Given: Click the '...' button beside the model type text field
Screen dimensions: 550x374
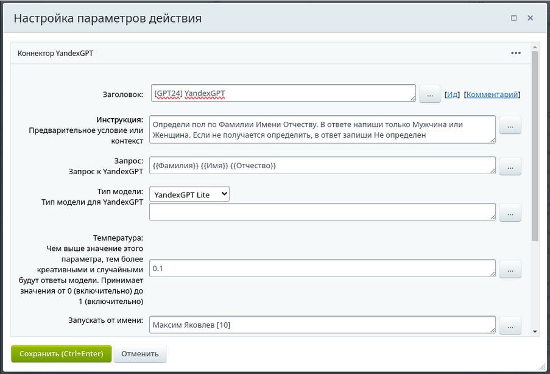Looking at the screenshot, I should [x=510, y=213].
